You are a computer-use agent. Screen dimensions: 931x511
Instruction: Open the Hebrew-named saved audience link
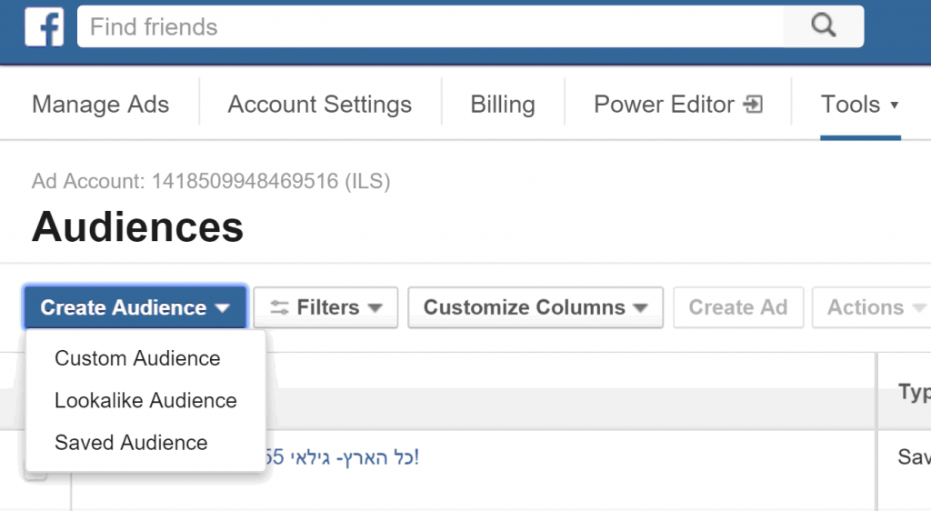[343, 457]
